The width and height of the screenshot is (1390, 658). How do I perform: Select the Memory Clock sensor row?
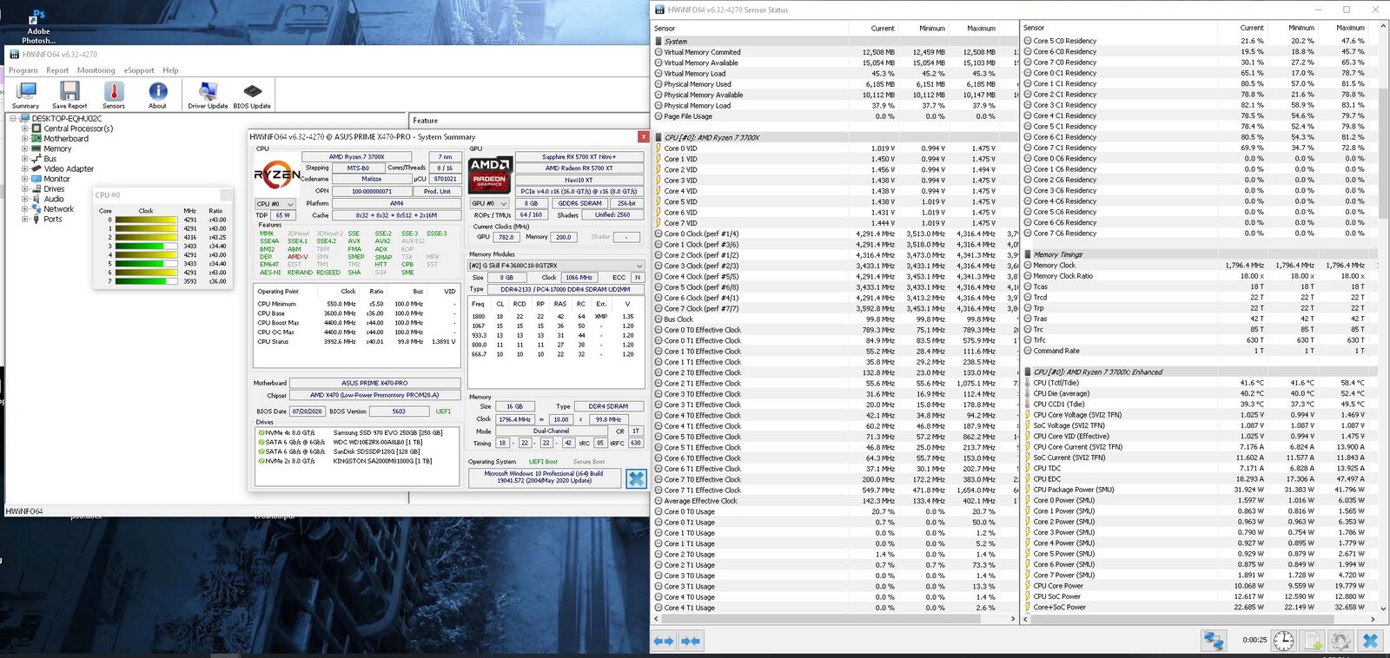point(1200,266)
